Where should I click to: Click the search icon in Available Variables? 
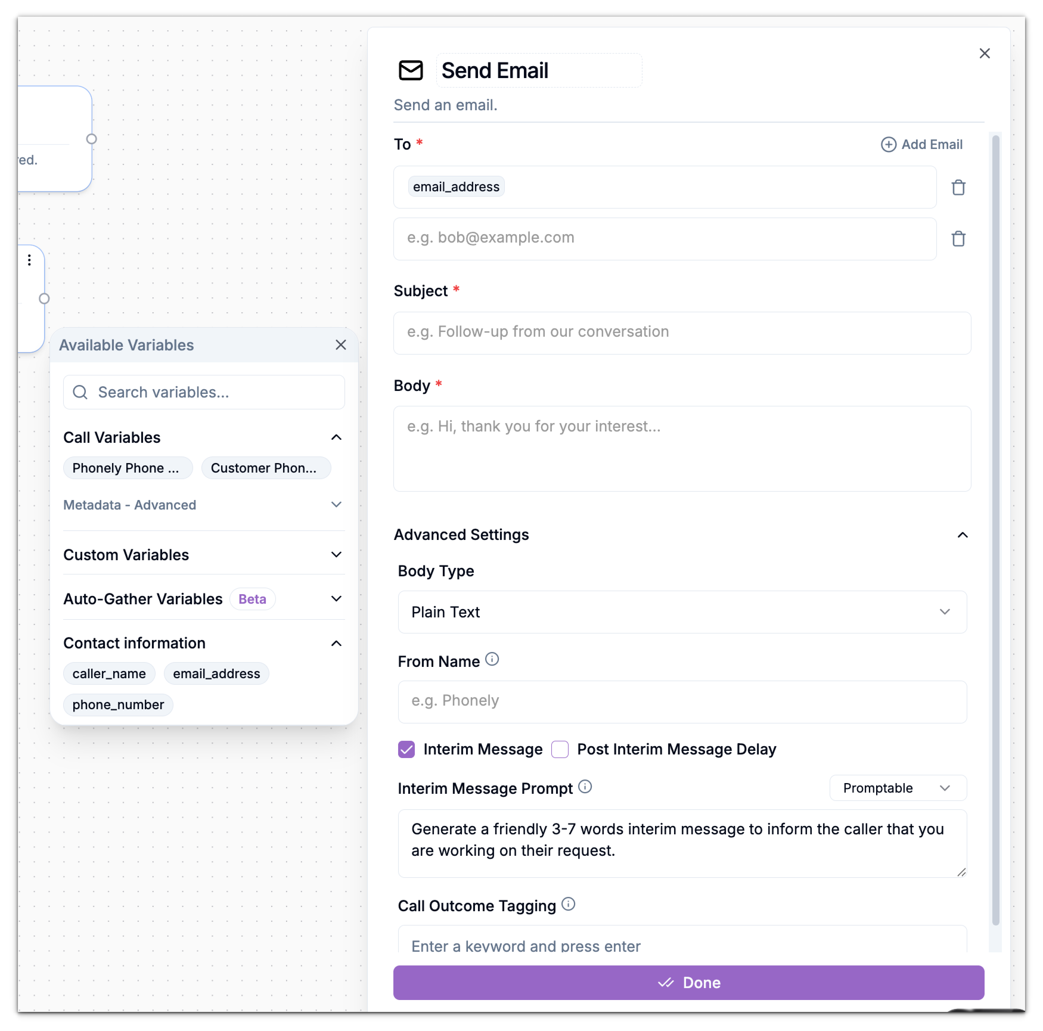80,392
